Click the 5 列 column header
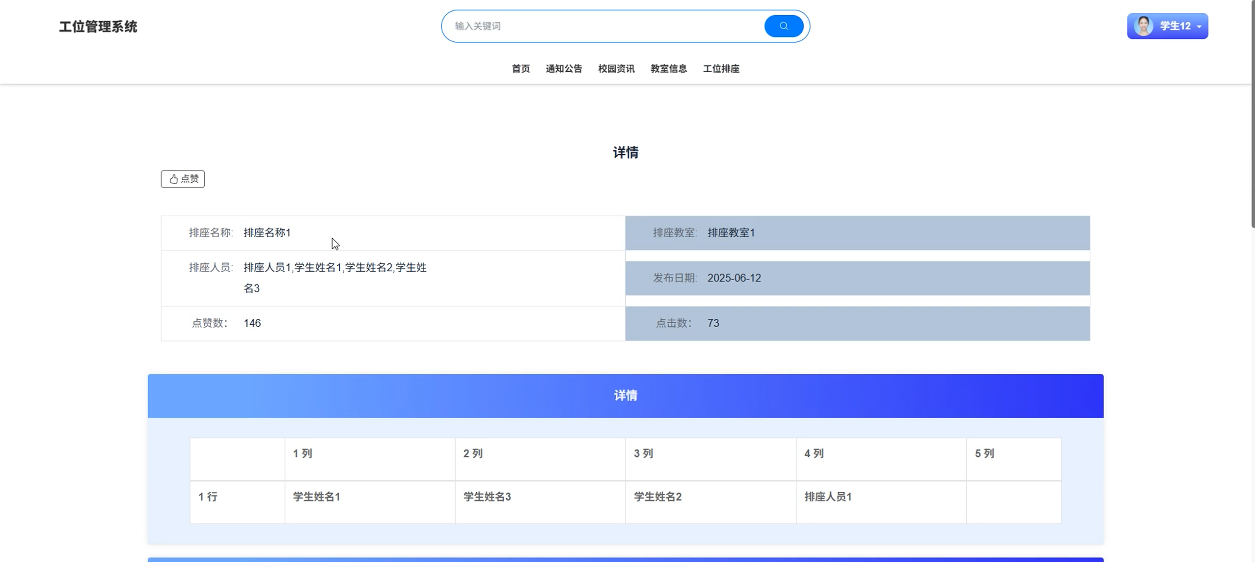Image resolution: width=1255 pixels, height=562 pixels. tap(984, 453)
